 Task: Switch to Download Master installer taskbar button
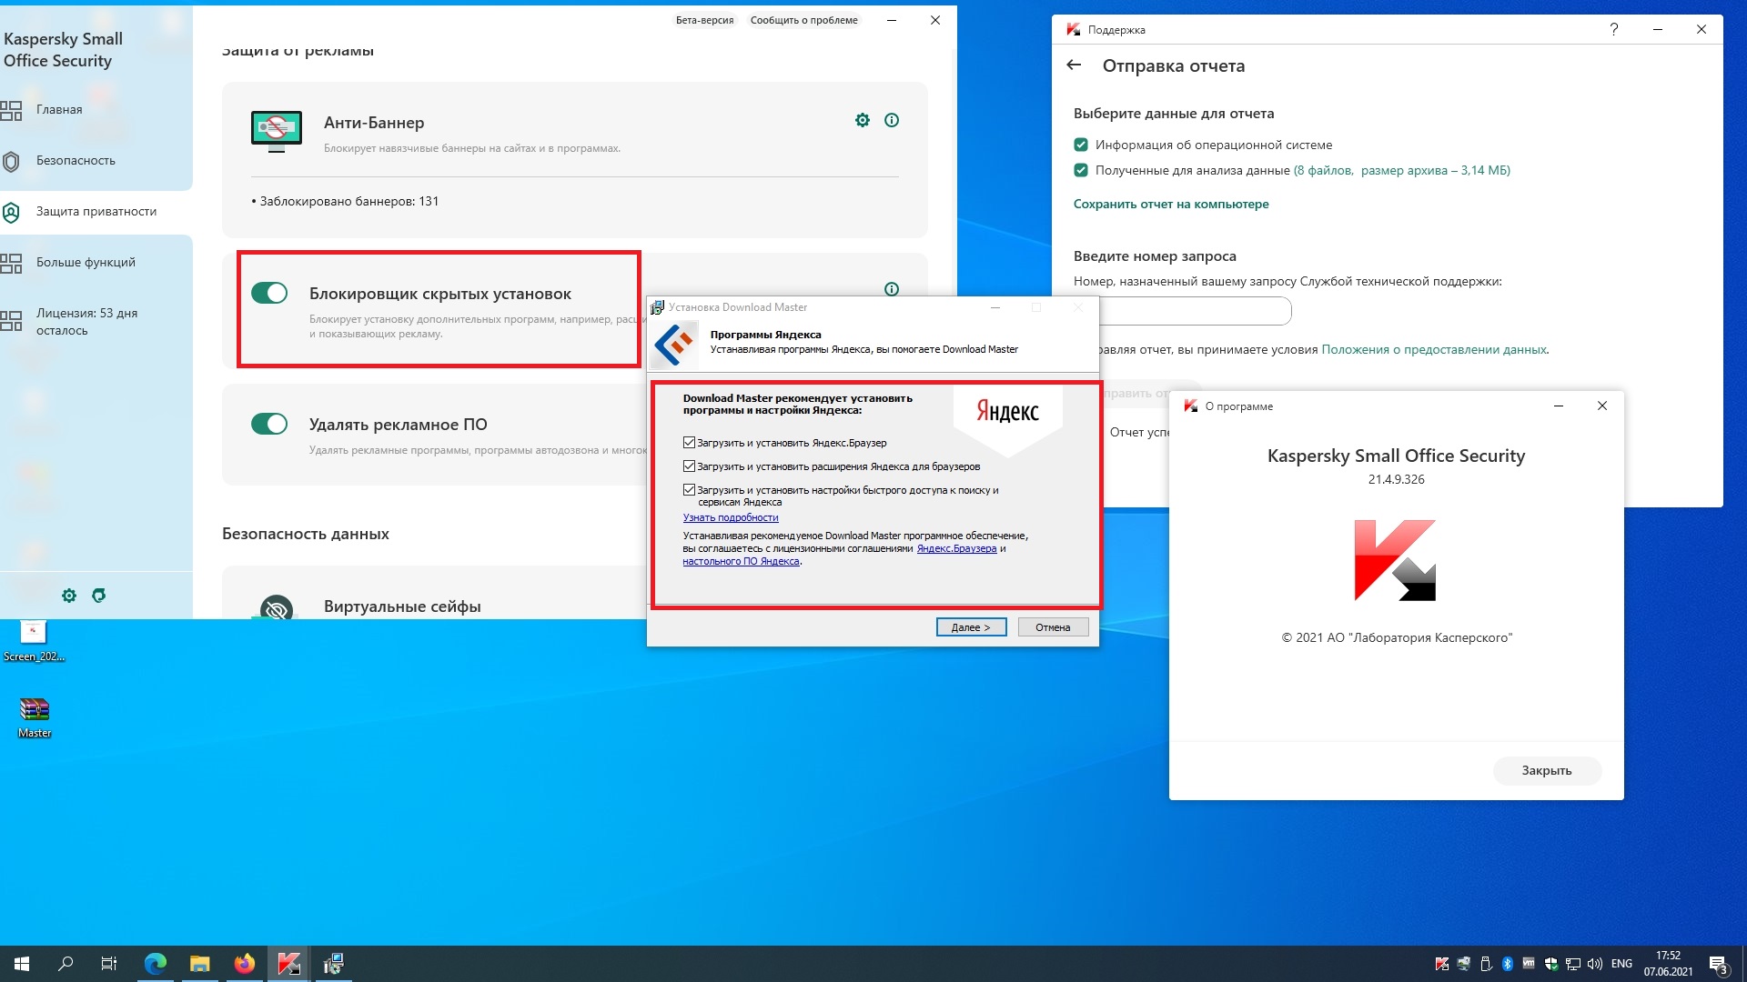pyautogui.click(x=333, y=964)
